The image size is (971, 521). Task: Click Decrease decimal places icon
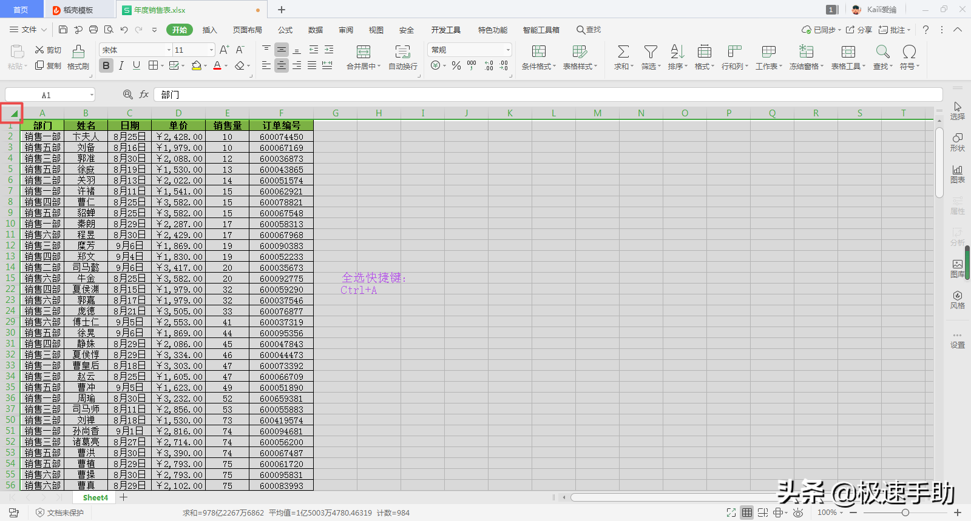[504, 65]
